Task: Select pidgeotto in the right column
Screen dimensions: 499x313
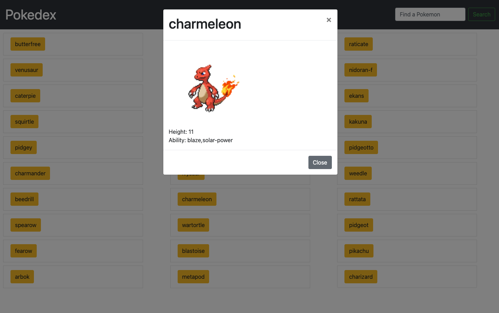Action: [361, 147]
